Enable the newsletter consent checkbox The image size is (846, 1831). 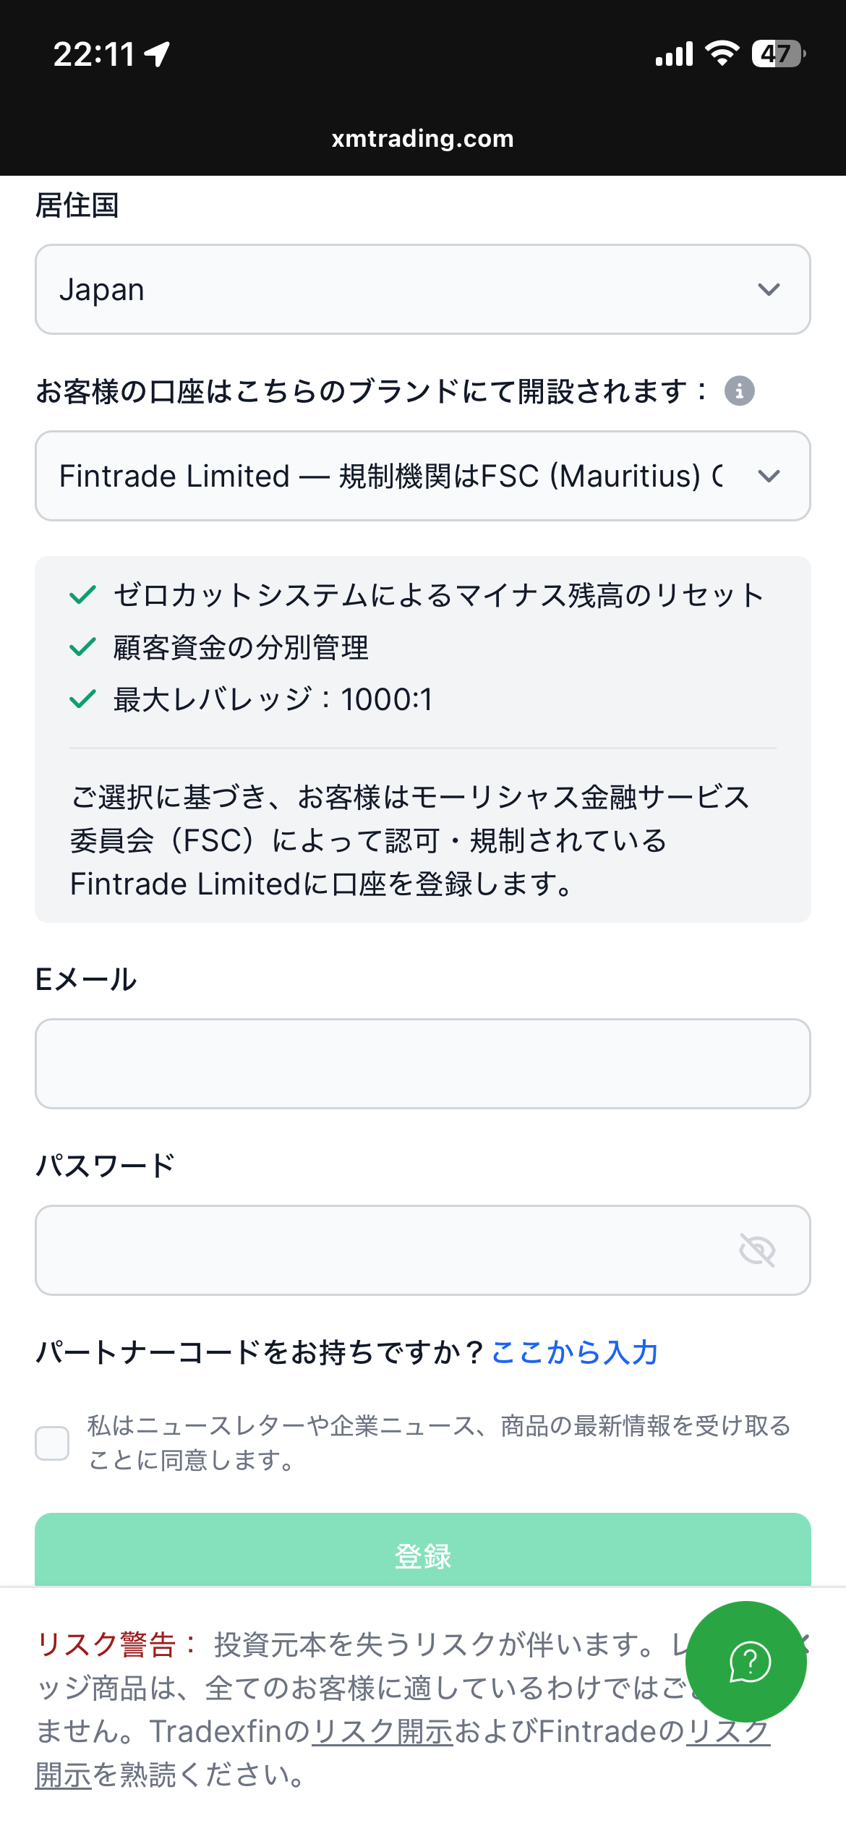tap(52, 1443)
